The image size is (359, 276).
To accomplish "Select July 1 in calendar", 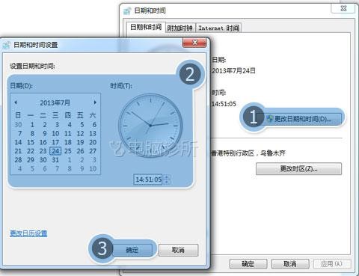I will pos(32,125).
